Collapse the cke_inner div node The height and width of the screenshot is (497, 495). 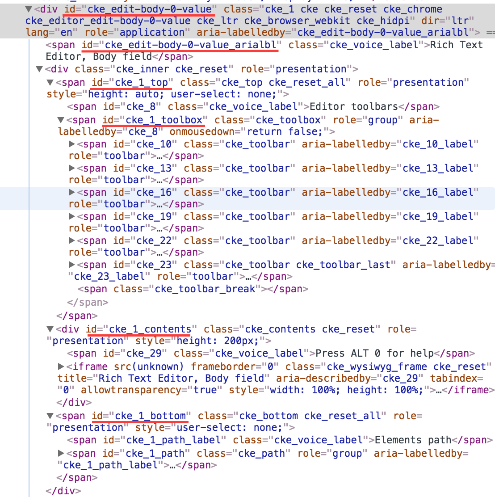39,69
